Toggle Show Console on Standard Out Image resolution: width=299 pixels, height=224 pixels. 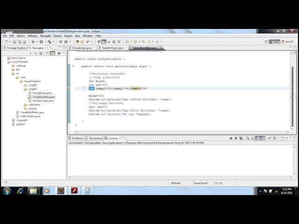click(x=257, y=138)
